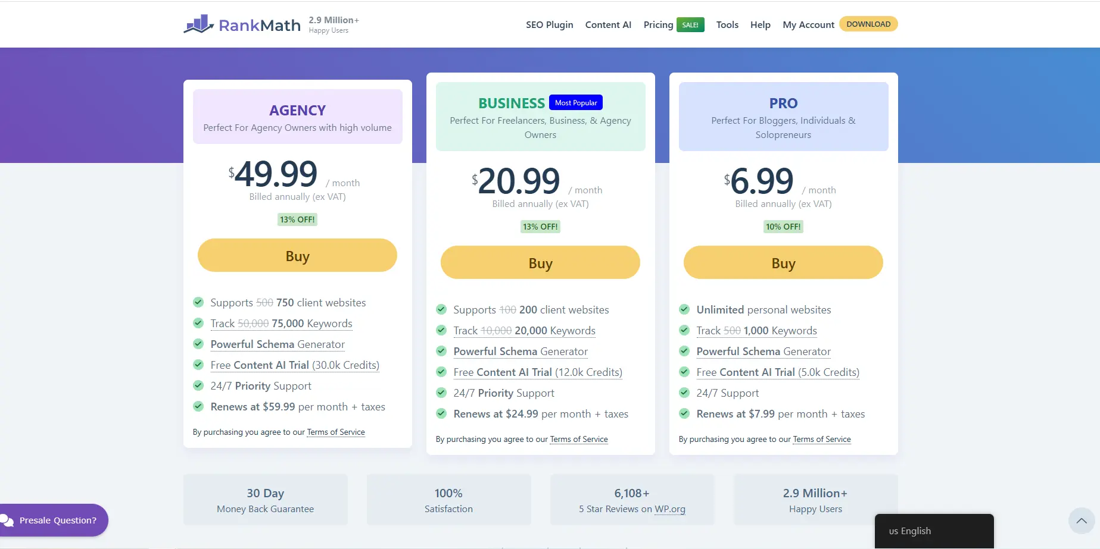Open the Tools menu

727,25
